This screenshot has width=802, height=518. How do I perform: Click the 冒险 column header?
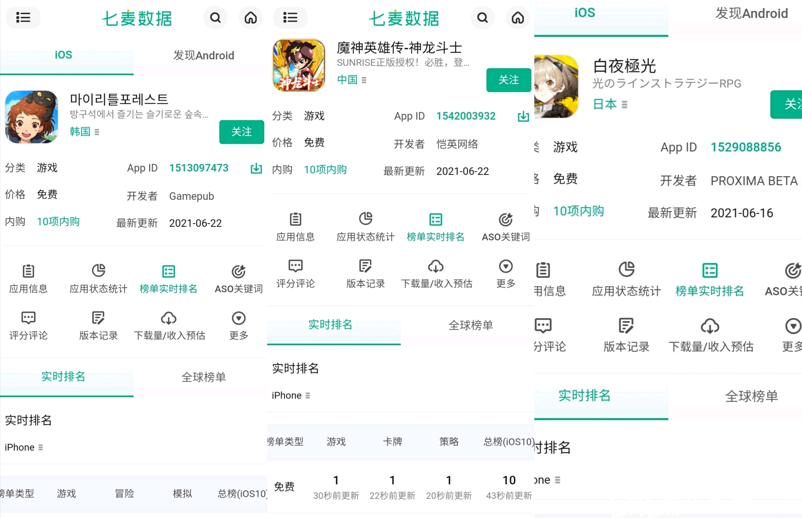(124, 494)
